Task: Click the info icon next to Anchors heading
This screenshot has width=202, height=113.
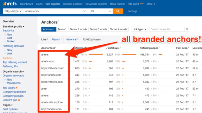Action: (59, 21)
